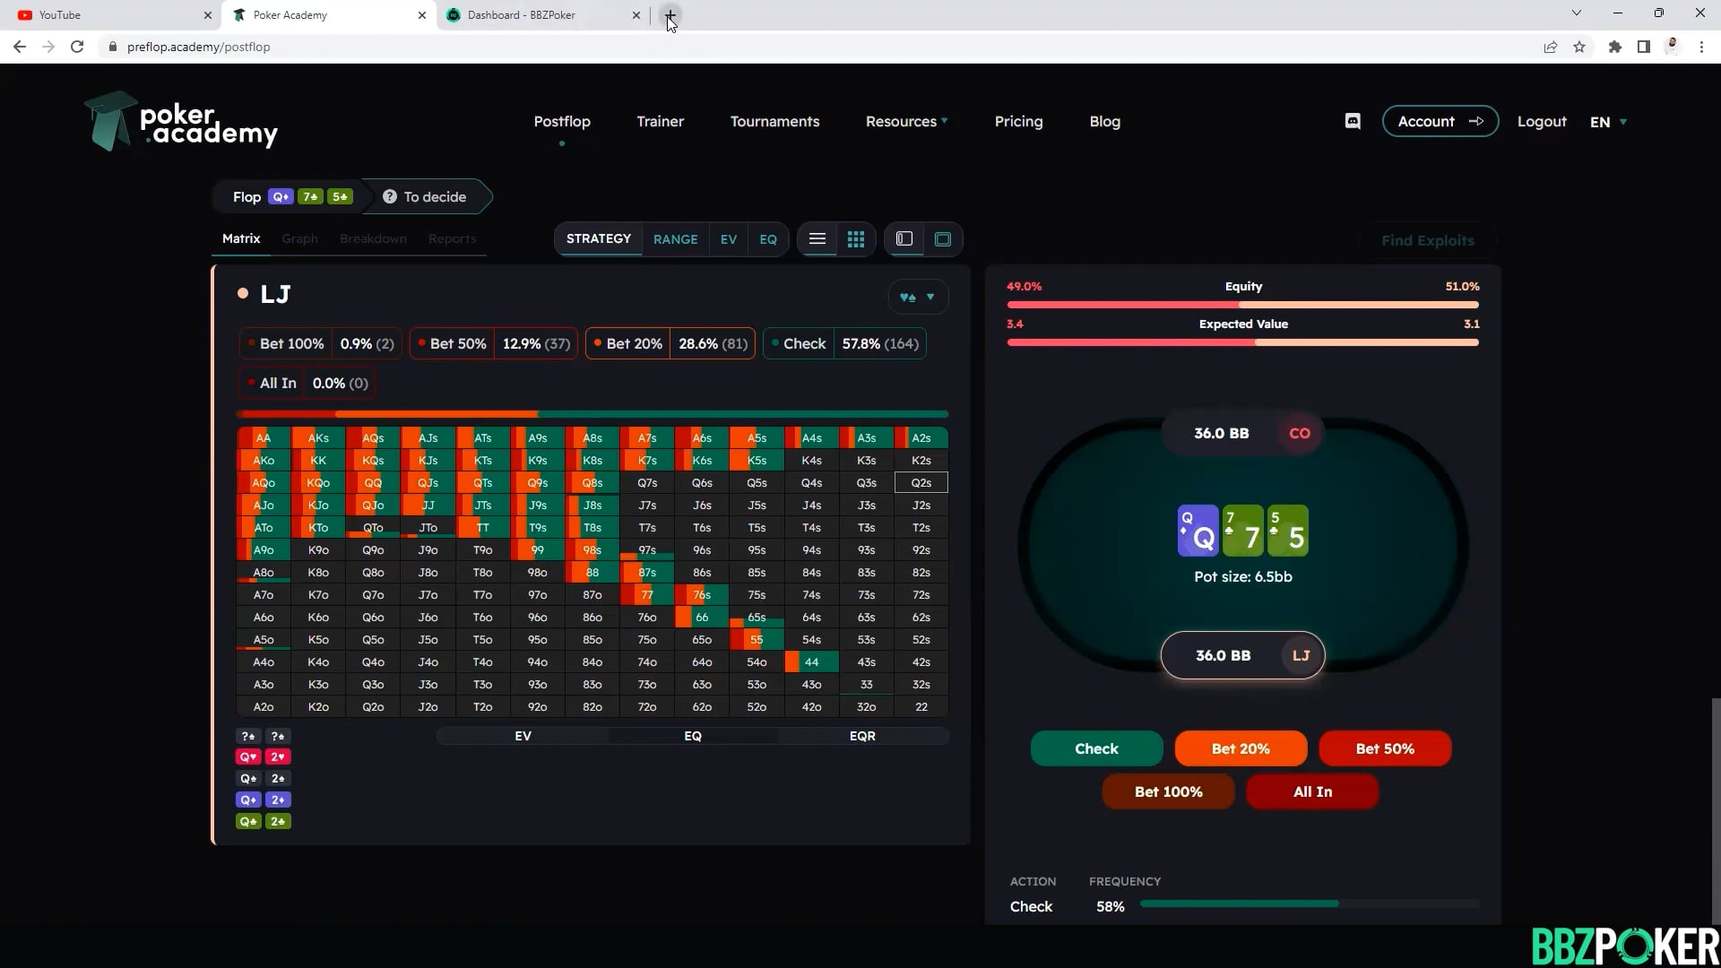Image resolution: width=1721 pixels, height=968 pixels.
Task: Select the full panel layout icon
Action: 943,239
